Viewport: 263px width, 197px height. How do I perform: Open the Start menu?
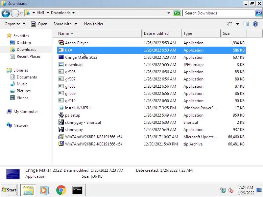pyautogui.click(x=9, y=190)
